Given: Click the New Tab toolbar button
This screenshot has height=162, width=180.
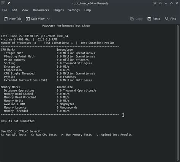Looking at the screenshot, I should tap(13, 19).
